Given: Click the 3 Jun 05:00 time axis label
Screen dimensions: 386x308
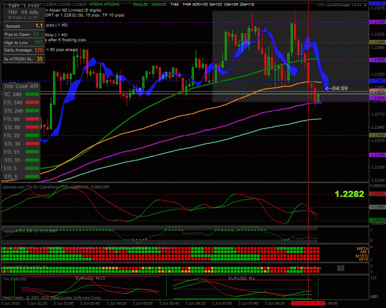Looking at the screenshot, I should pyautogui.click(x=142, y=303).
